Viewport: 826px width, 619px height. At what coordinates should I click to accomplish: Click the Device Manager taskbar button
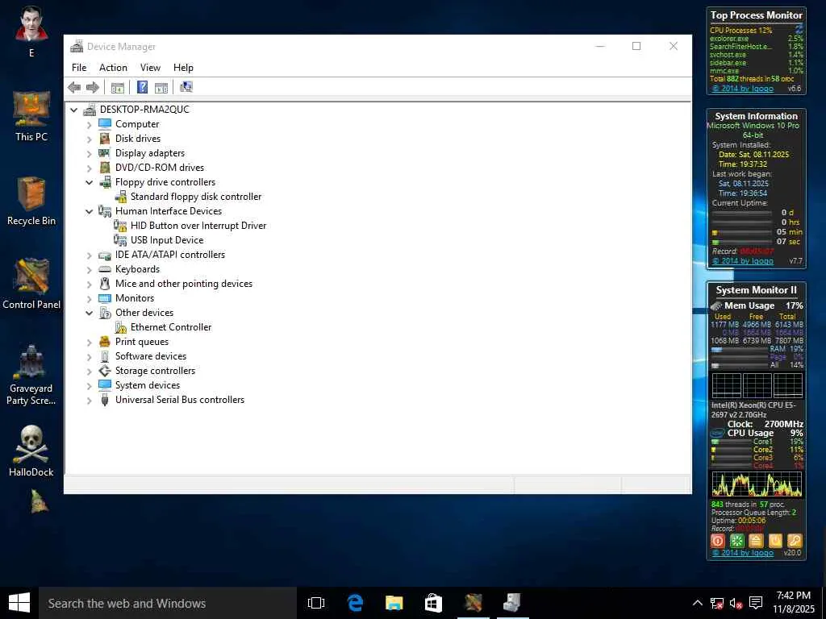(512, 603)
